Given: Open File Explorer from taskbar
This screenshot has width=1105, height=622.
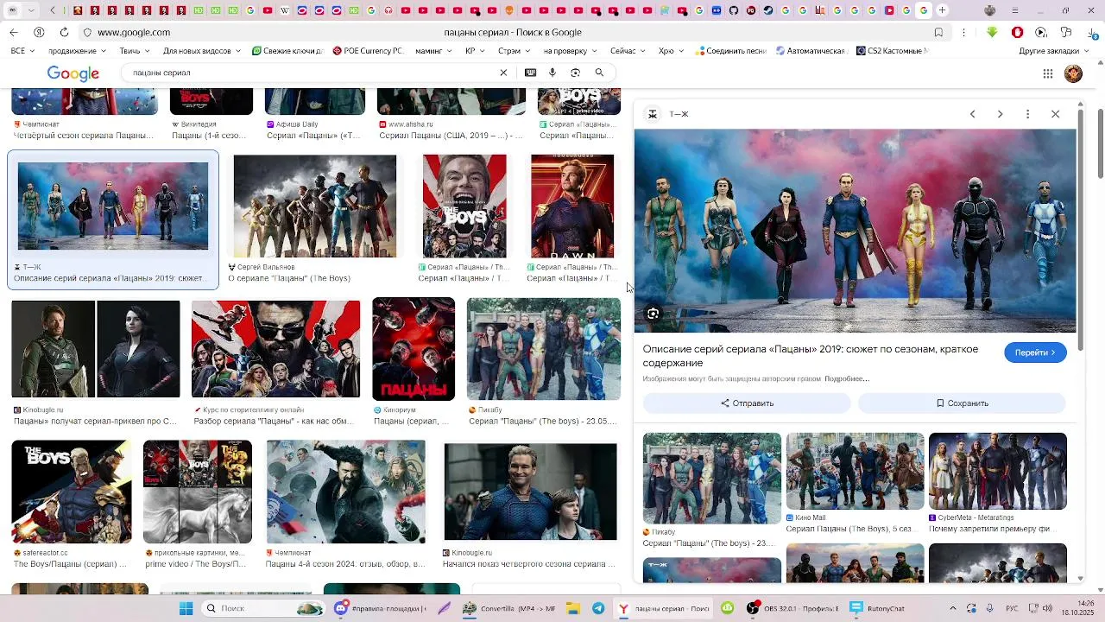Looking at the screenshot, I should (x=574, y=608).
